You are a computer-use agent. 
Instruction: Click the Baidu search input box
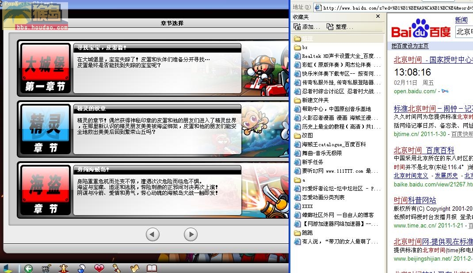(x=464, y=32)
